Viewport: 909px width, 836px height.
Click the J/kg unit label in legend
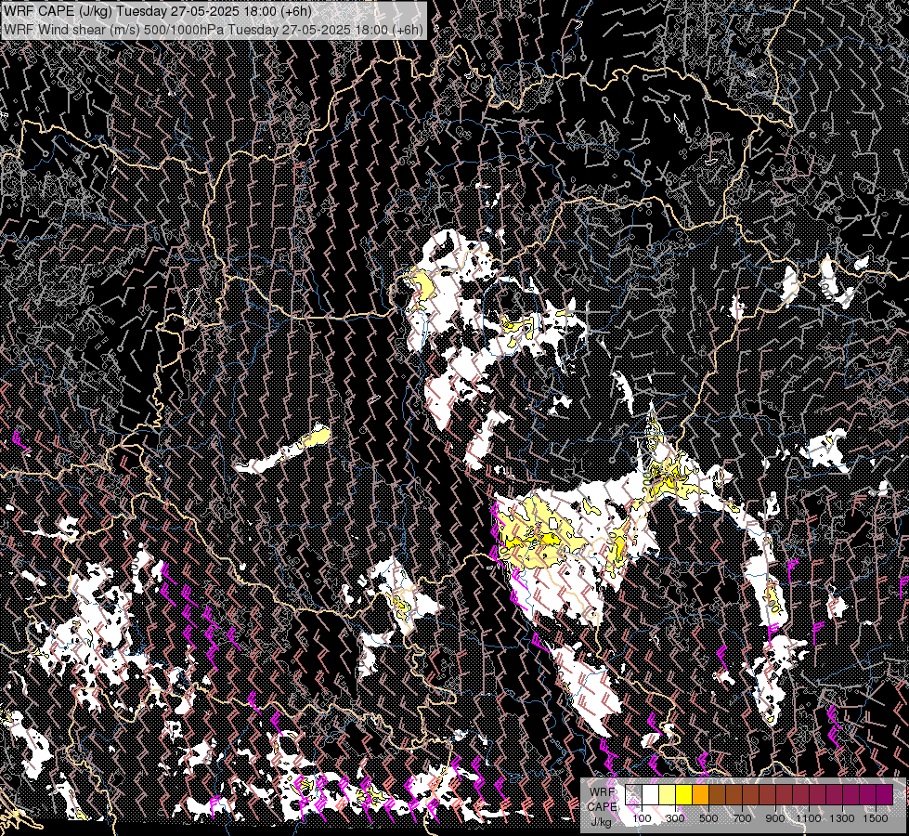click(x=601, y=822)
